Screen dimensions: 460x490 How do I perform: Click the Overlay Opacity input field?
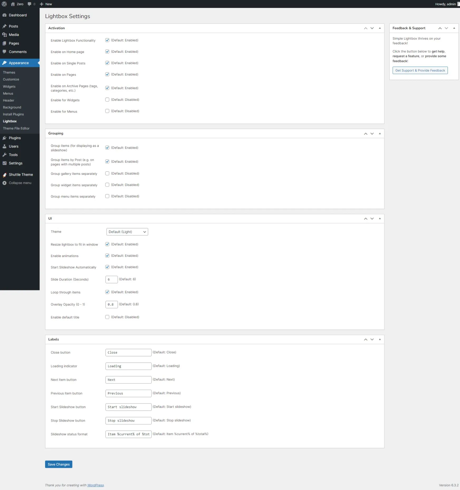(x=111, y=304)
